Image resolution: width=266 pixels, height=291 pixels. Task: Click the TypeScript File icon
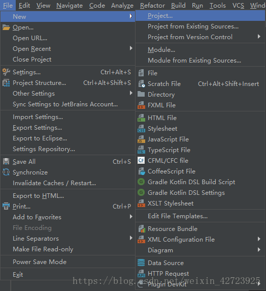[x=141, y=150]
